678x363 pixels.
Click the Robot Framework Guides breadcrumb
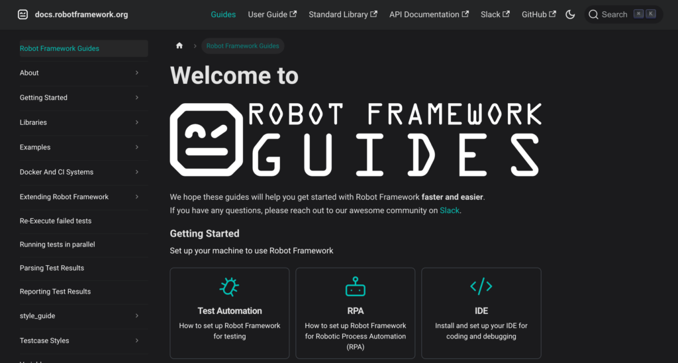coord(242,46)
